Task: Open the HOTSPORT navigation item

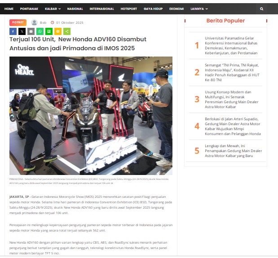Action: click(128, 9)
